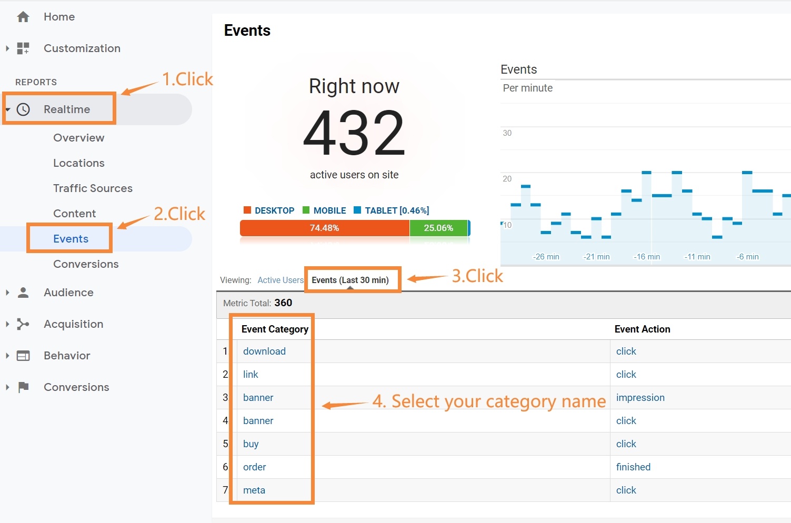Image resolution: width=791 pixels, height=523 pixels.
Task: Open the bottom Conversions reports label
Action: pos(76,387)
